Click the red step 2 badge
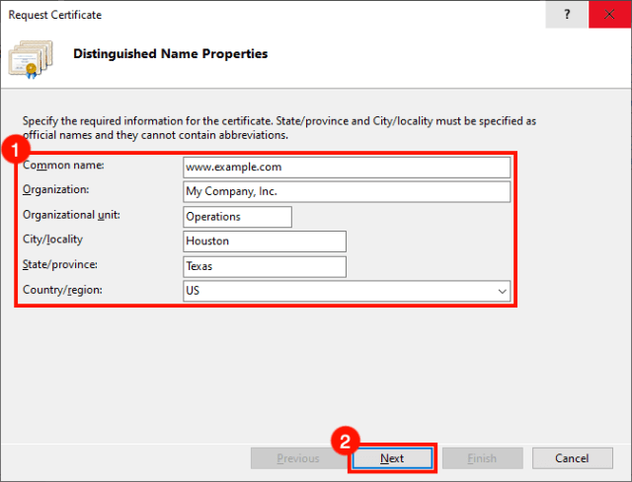632x482 pixels. (x=342, y=440)
